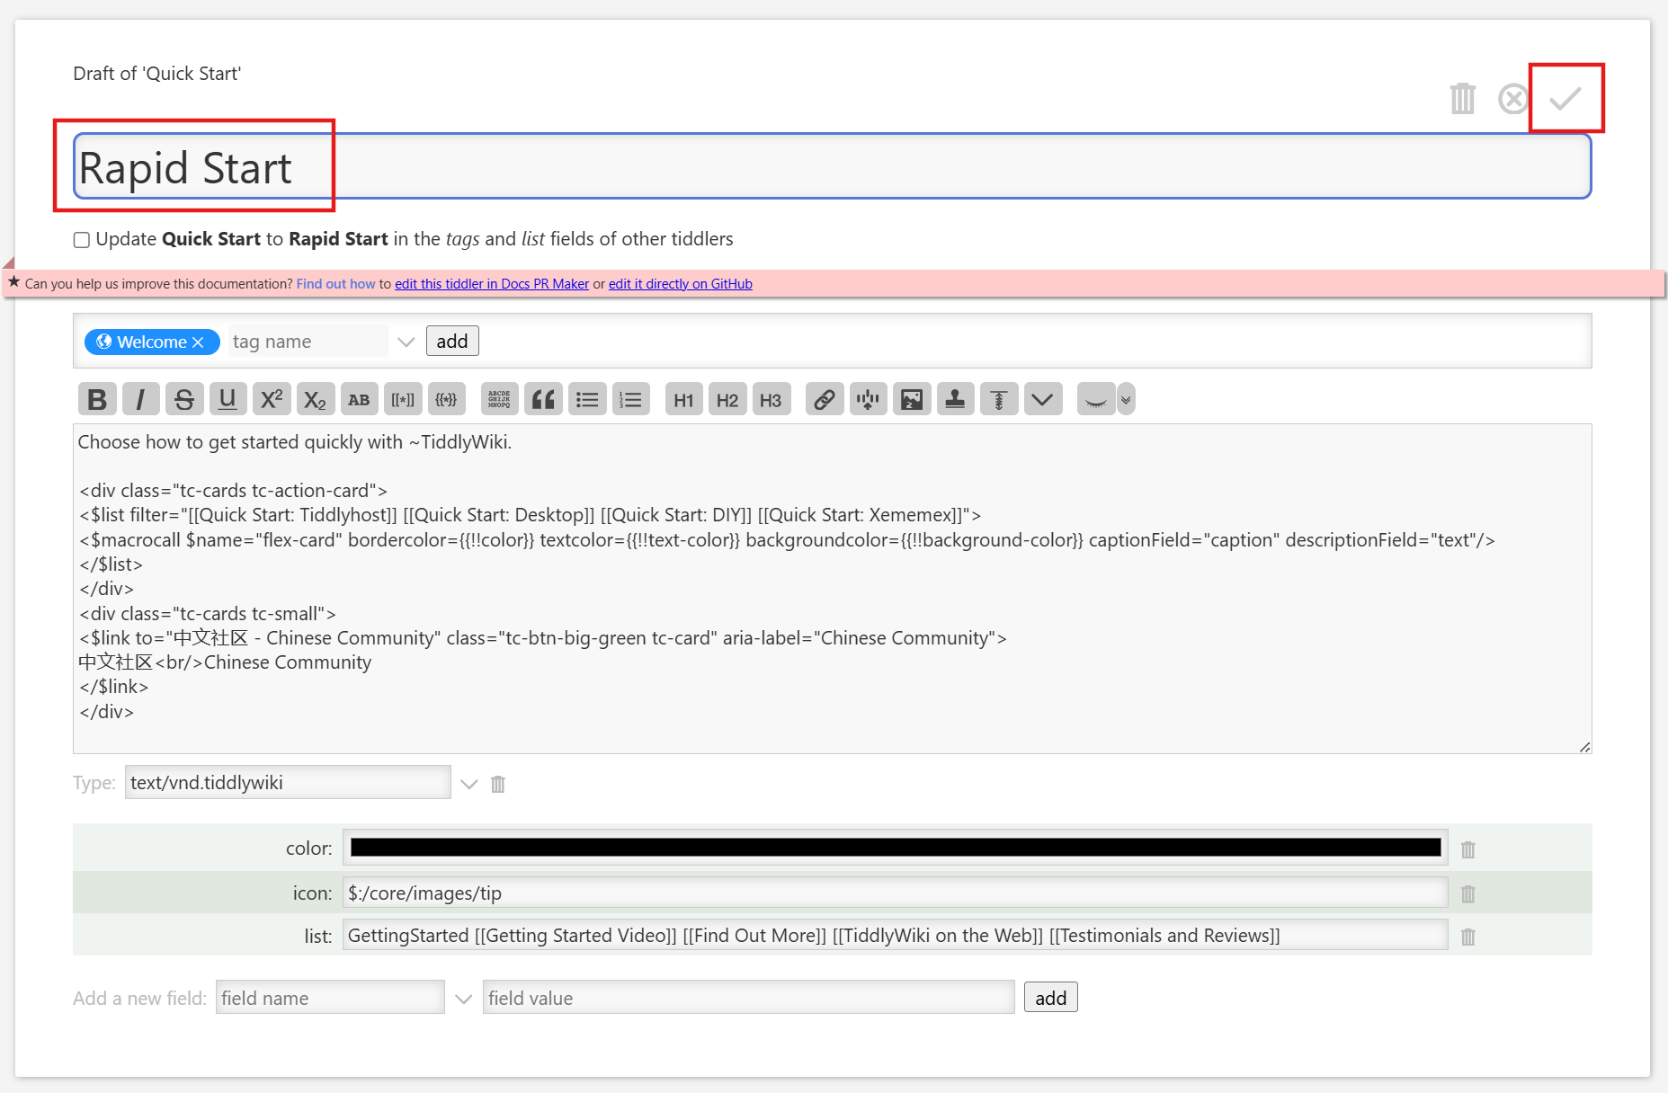
Task: Open the field name dropdown arrow
Action: coord(463,999)
